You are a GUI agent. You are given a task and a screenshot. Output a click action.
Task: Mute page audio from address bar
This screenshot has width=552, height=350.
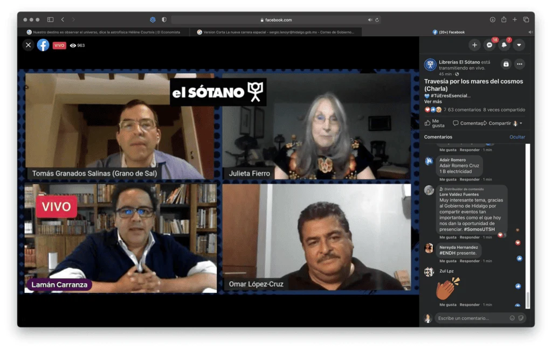point(370,20)
